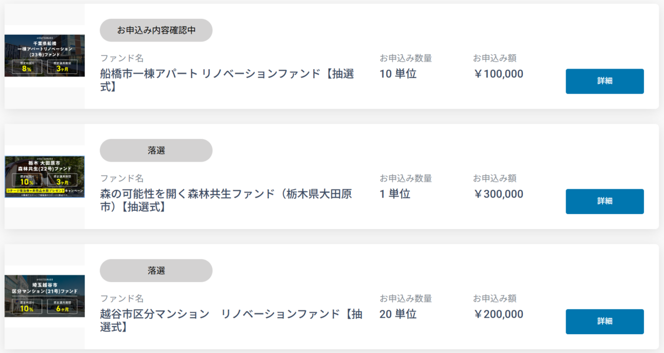Click 森の可能性を開く森林共生ファンド title
The image size is (664, 353).
226,200
